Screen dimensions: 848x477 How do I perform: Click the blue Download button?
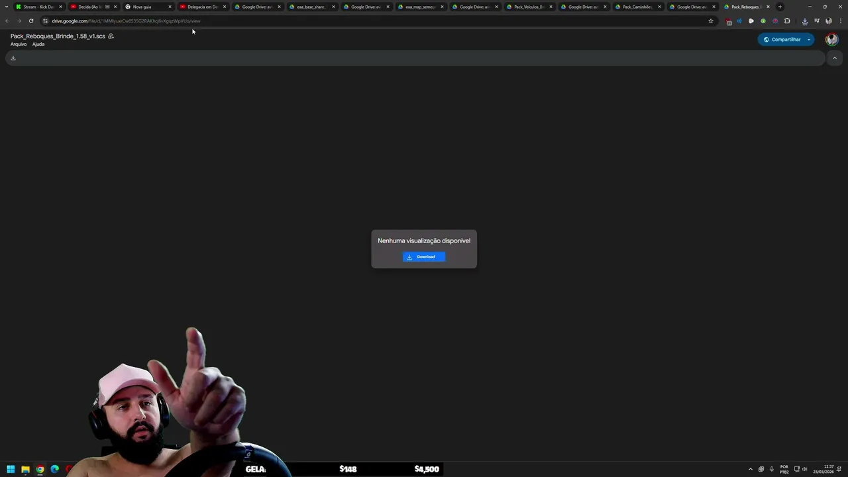[x=424, y=257]
